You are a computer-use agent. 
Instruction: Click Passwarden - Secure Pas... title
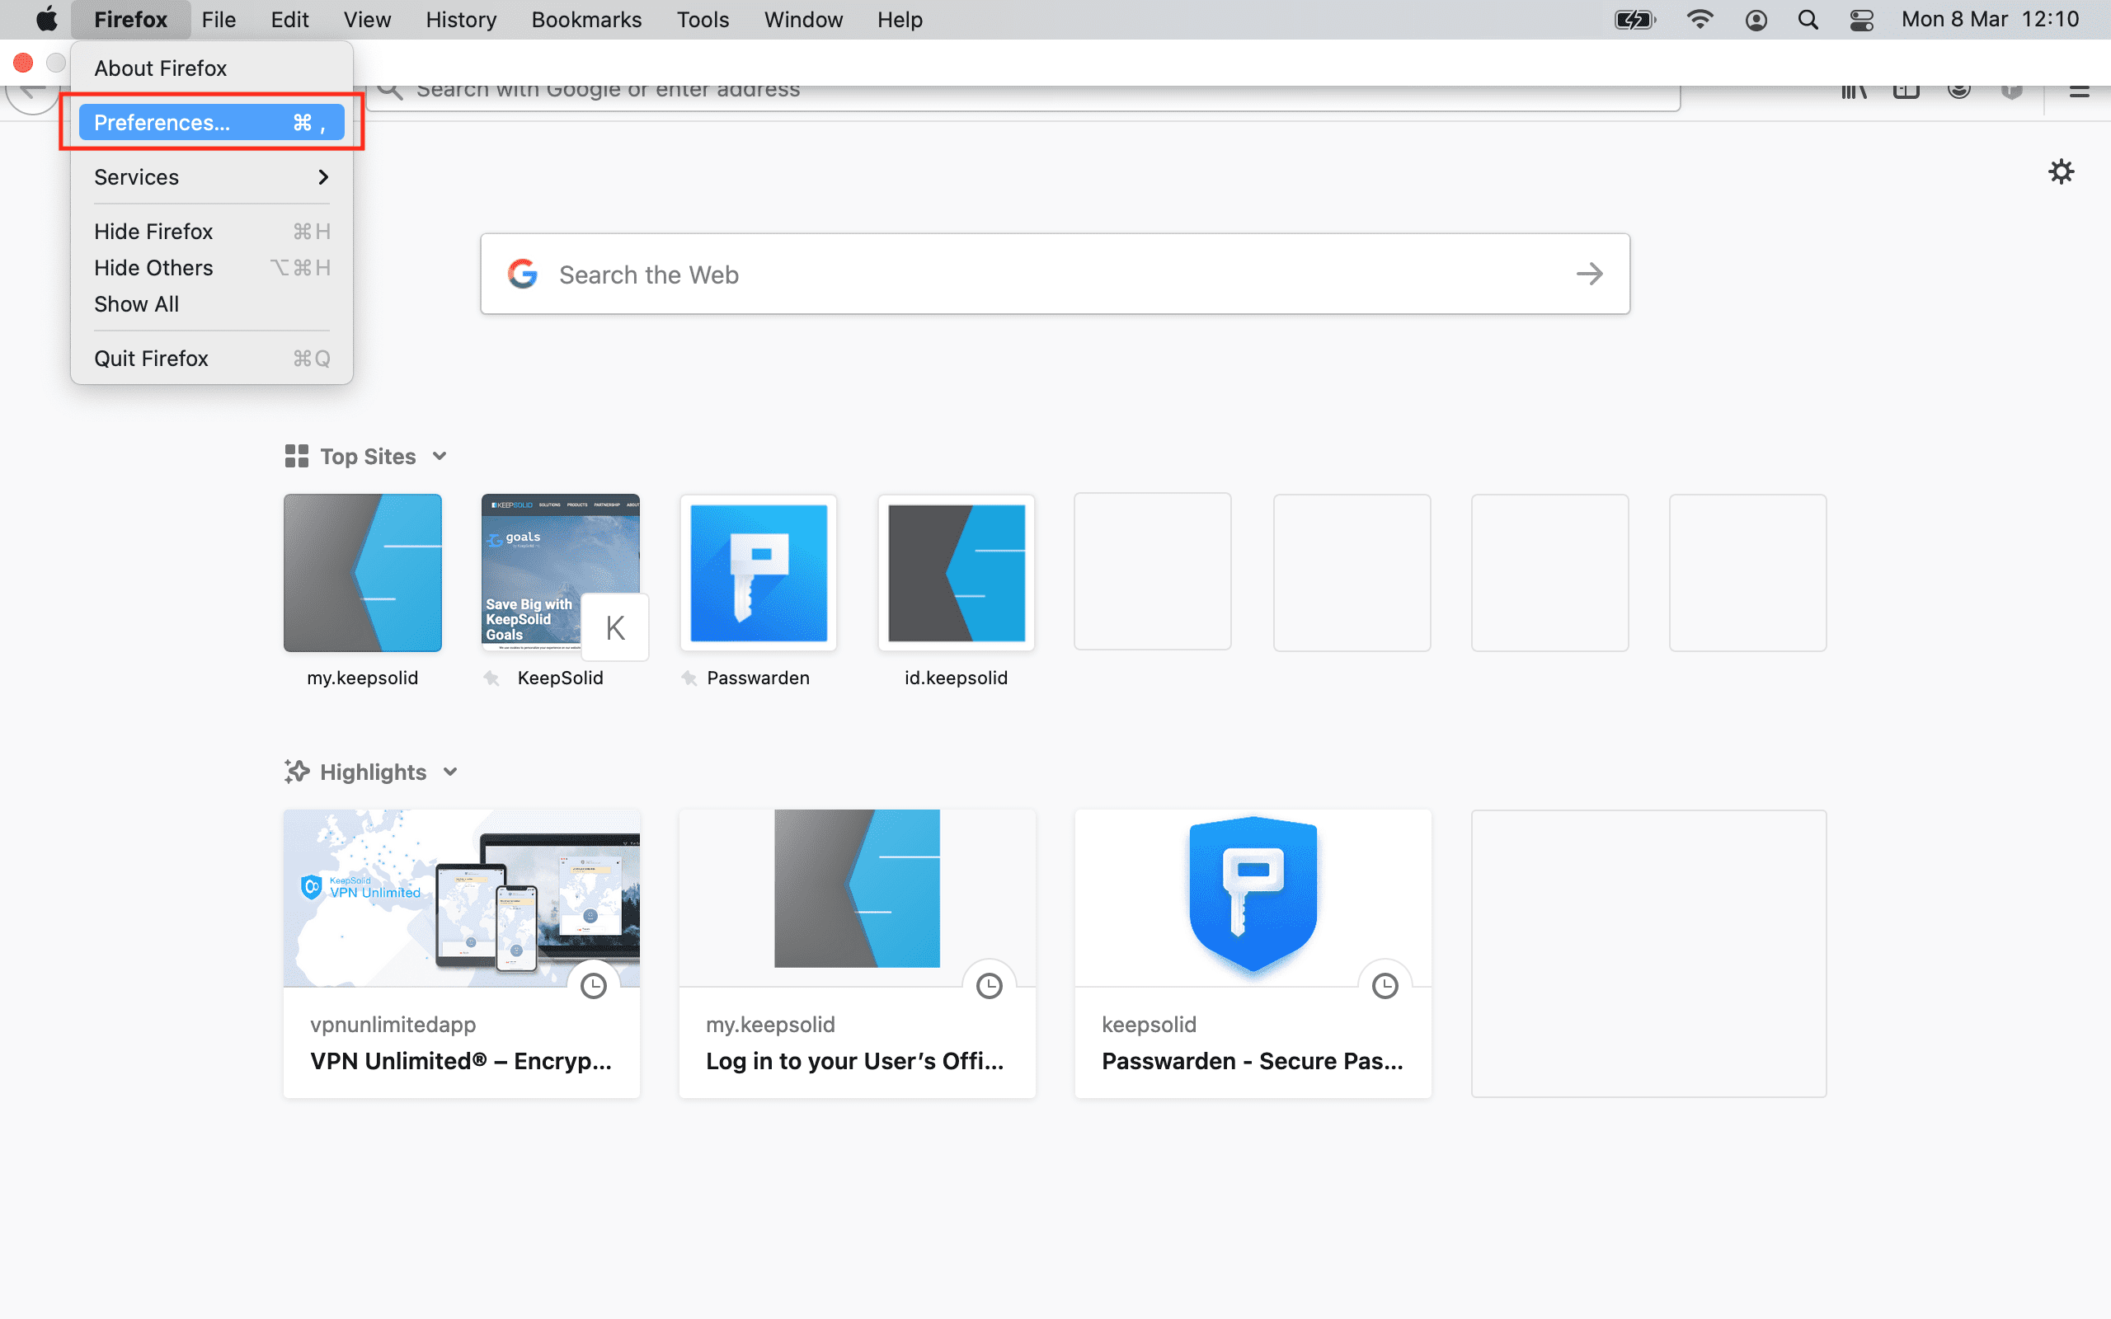coord(1253,1061)
